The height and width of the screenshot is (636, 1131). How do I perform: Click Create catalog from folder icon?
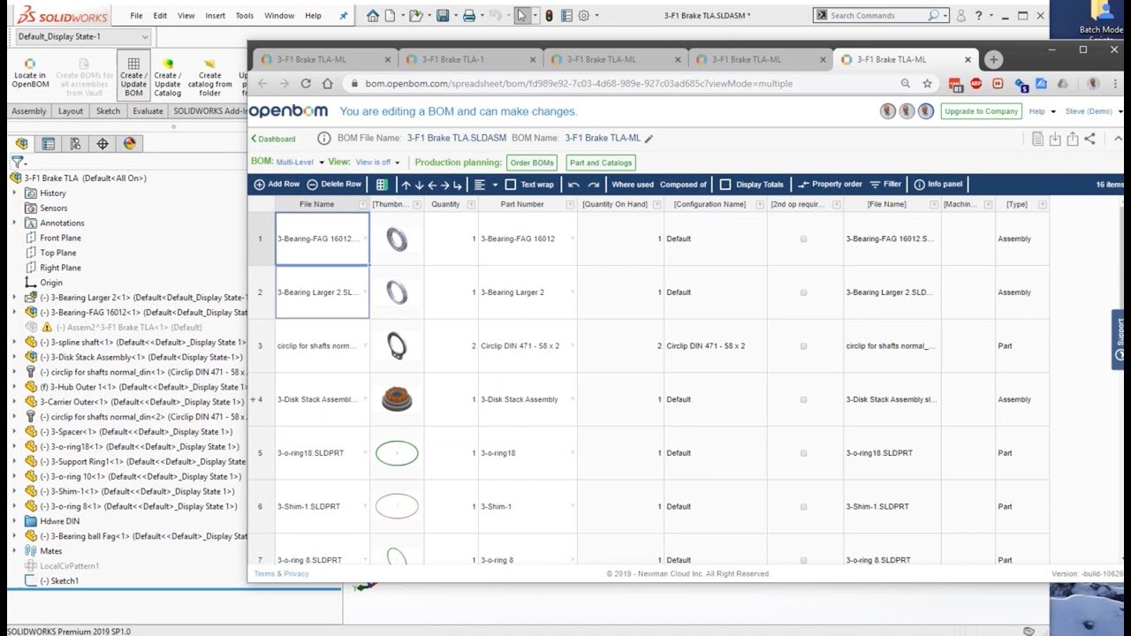click(210, 78)
